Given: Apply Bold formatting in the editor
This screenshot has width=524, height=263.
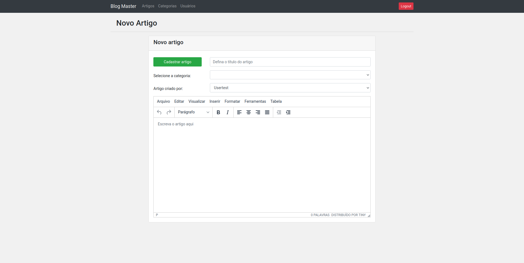Looking at the screenshot, I should pyautogui.click(x=218, y=112).
